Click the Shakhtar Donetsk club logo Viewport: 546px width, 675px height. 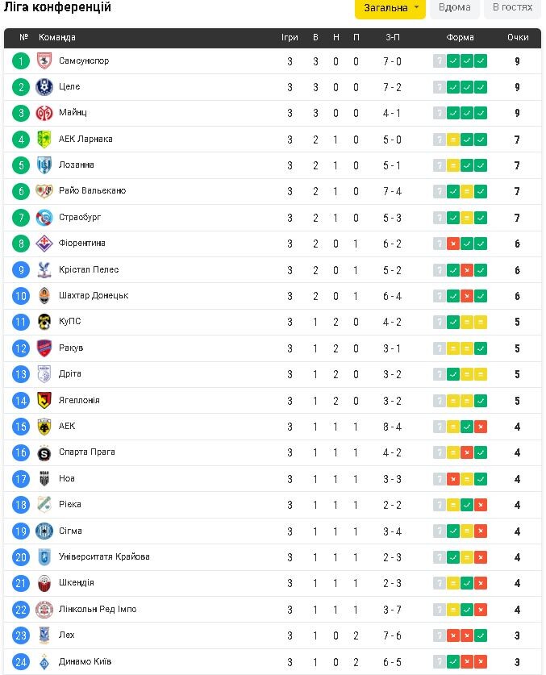[44, 296]
